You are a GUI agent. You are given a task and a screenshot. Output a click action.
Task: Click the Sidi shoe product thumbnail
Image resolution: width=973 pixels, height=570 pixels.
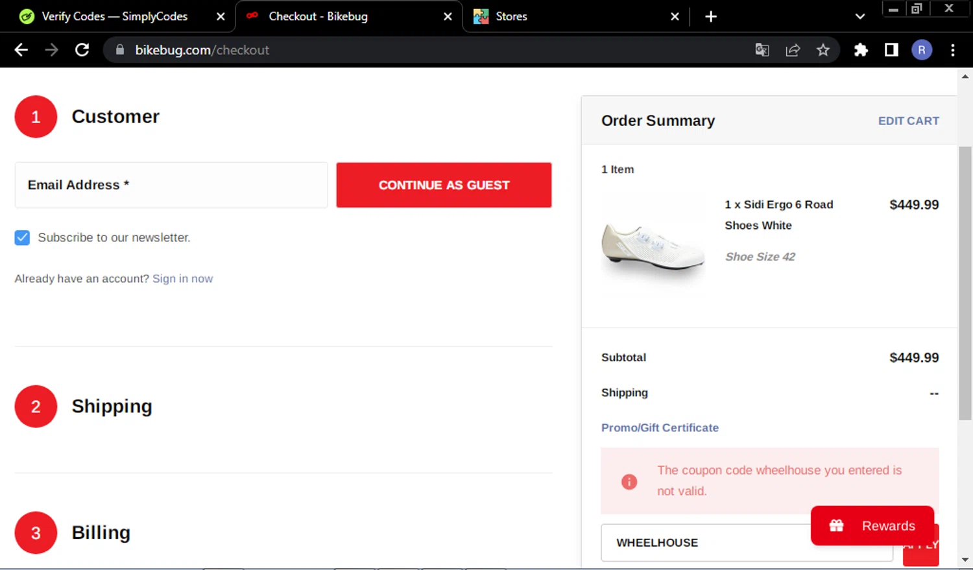coord(653,246)
